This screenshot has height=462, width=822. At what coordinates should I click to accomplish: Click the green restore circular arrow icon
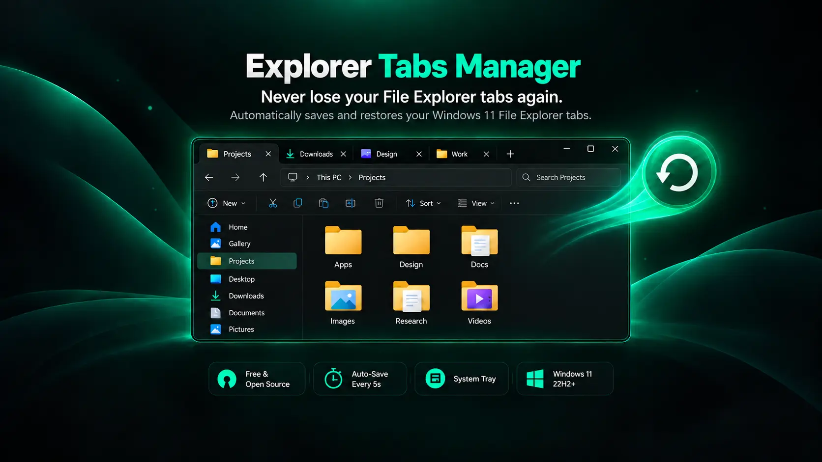click(x=678, y=172)
